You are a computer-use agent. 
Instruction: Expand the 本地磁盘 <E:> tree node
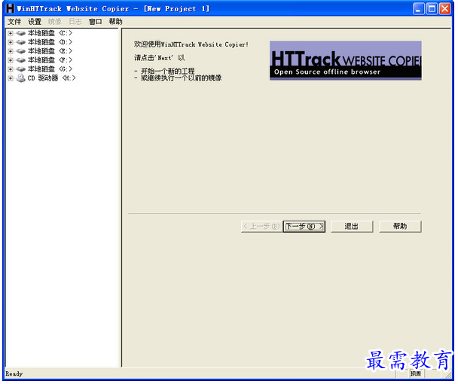(x=11, y=51)
